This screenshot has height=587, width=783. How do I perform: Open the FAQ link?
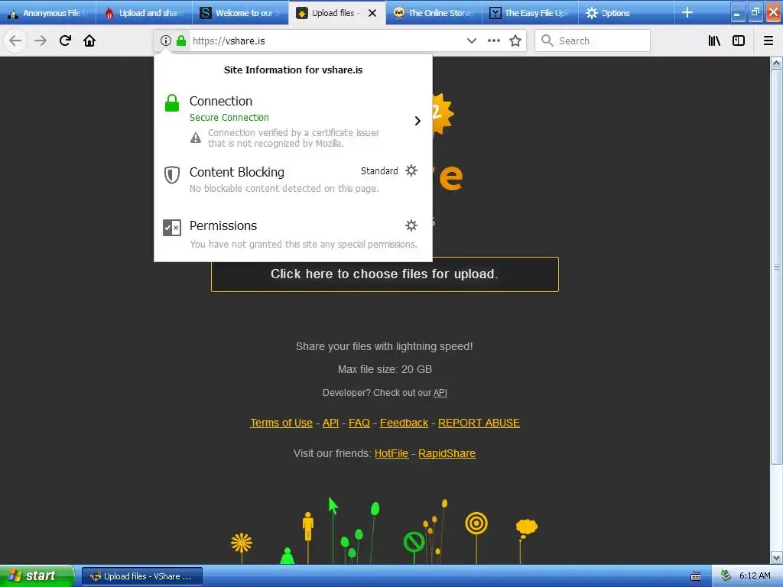(359, 423)
